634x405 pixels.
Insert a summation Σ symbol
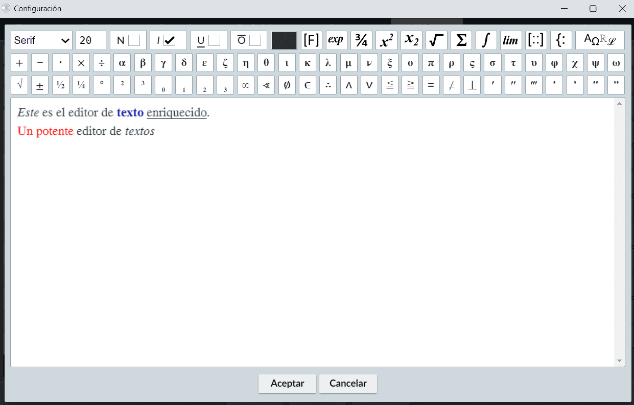coord(461,40)
